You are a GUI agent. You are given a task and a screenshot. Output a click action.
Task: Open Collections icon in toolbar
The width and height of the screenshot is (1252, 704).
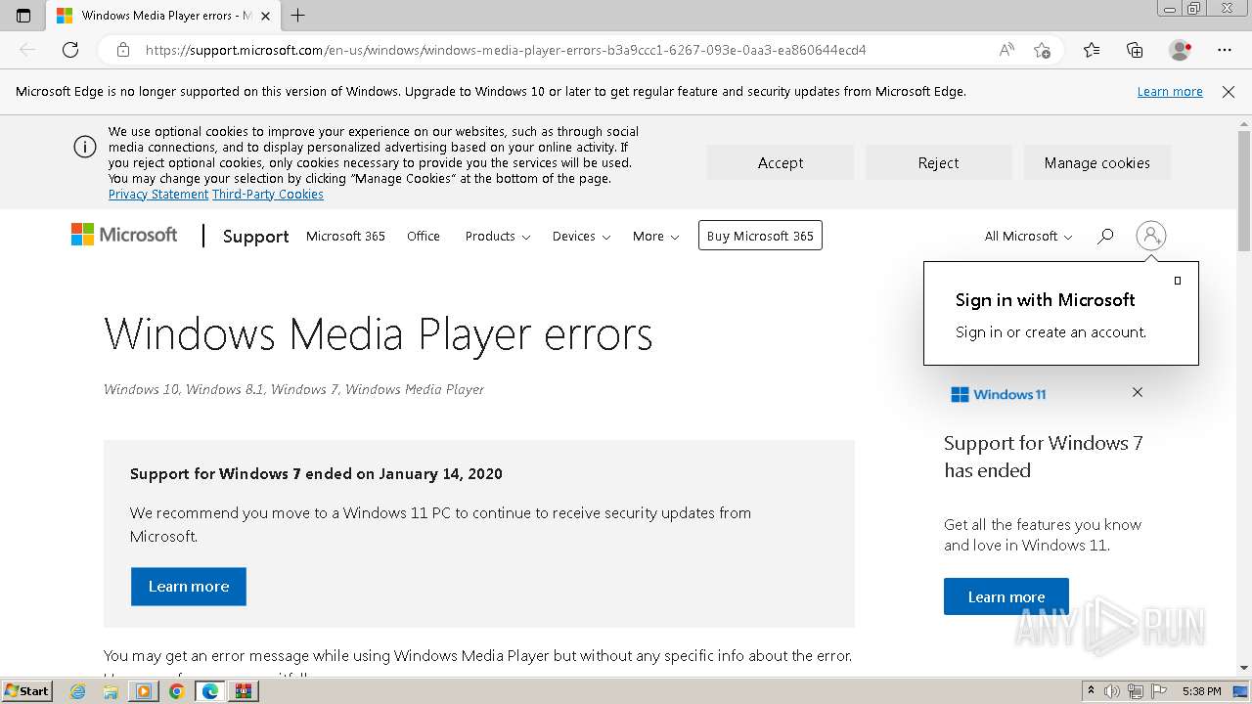pyautogui.click(x=1135, y=50)
